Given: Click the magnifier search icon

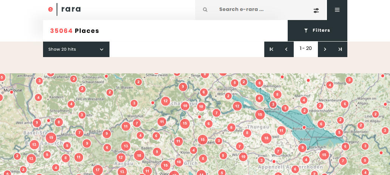Looking at the screenshot, I should 205,10.
